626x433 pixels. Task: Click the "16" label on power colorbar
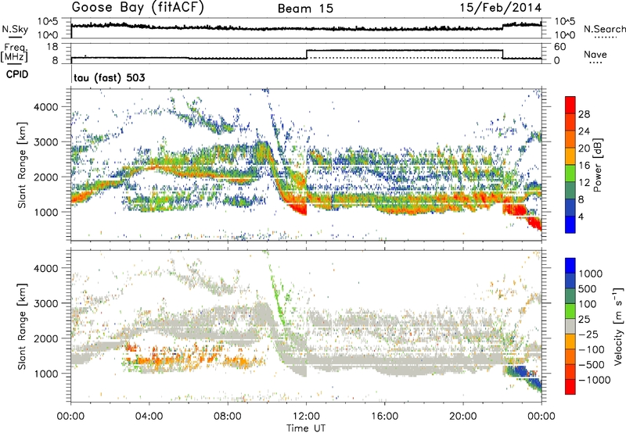(x=584, y=166)
